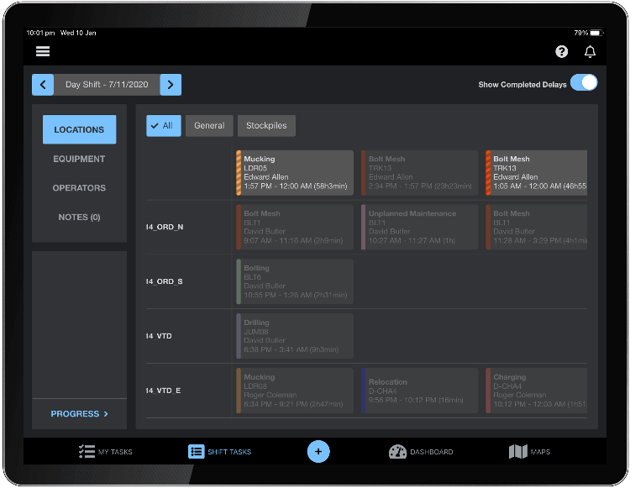Select the All filter chip
The image size is (630, 488).
click(164, 126)
